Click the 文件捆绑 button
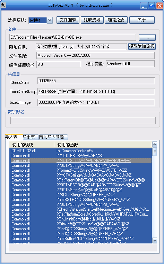 click(68, 20)
